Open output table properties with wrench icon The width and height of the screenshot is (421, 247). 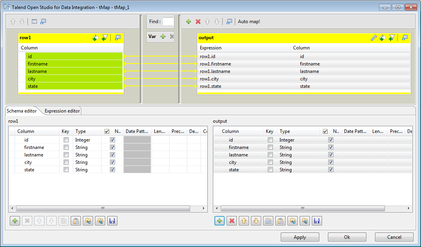pyautogui.click(x=373, y=38)
